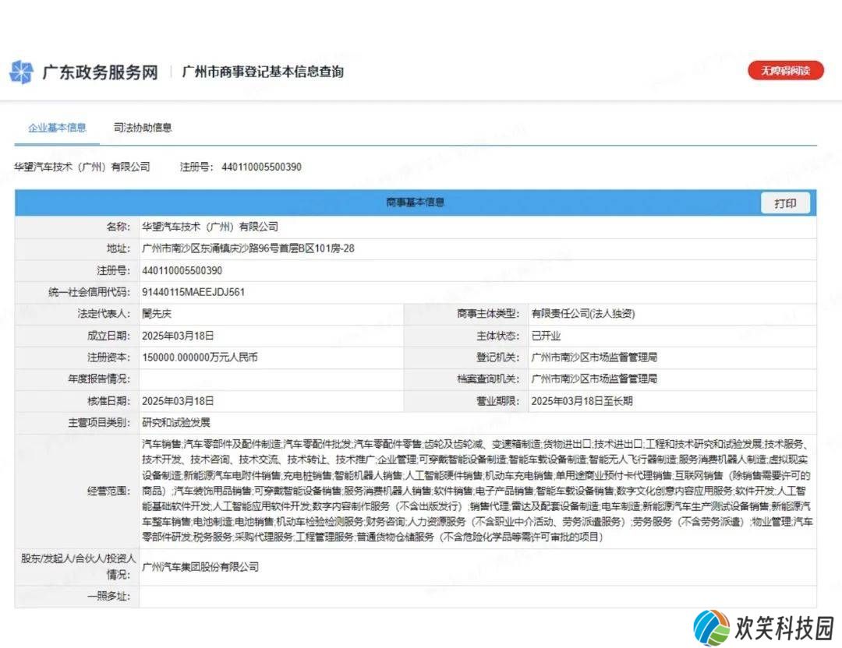842x648 pixels.
Task: Select the 成立日期 value 2025年03月18日
Action: [x=178, y=336]
